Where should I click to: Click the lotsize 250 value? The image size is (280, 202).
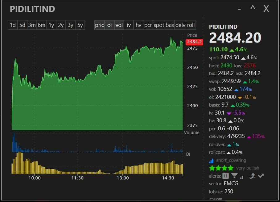point(229,191)
